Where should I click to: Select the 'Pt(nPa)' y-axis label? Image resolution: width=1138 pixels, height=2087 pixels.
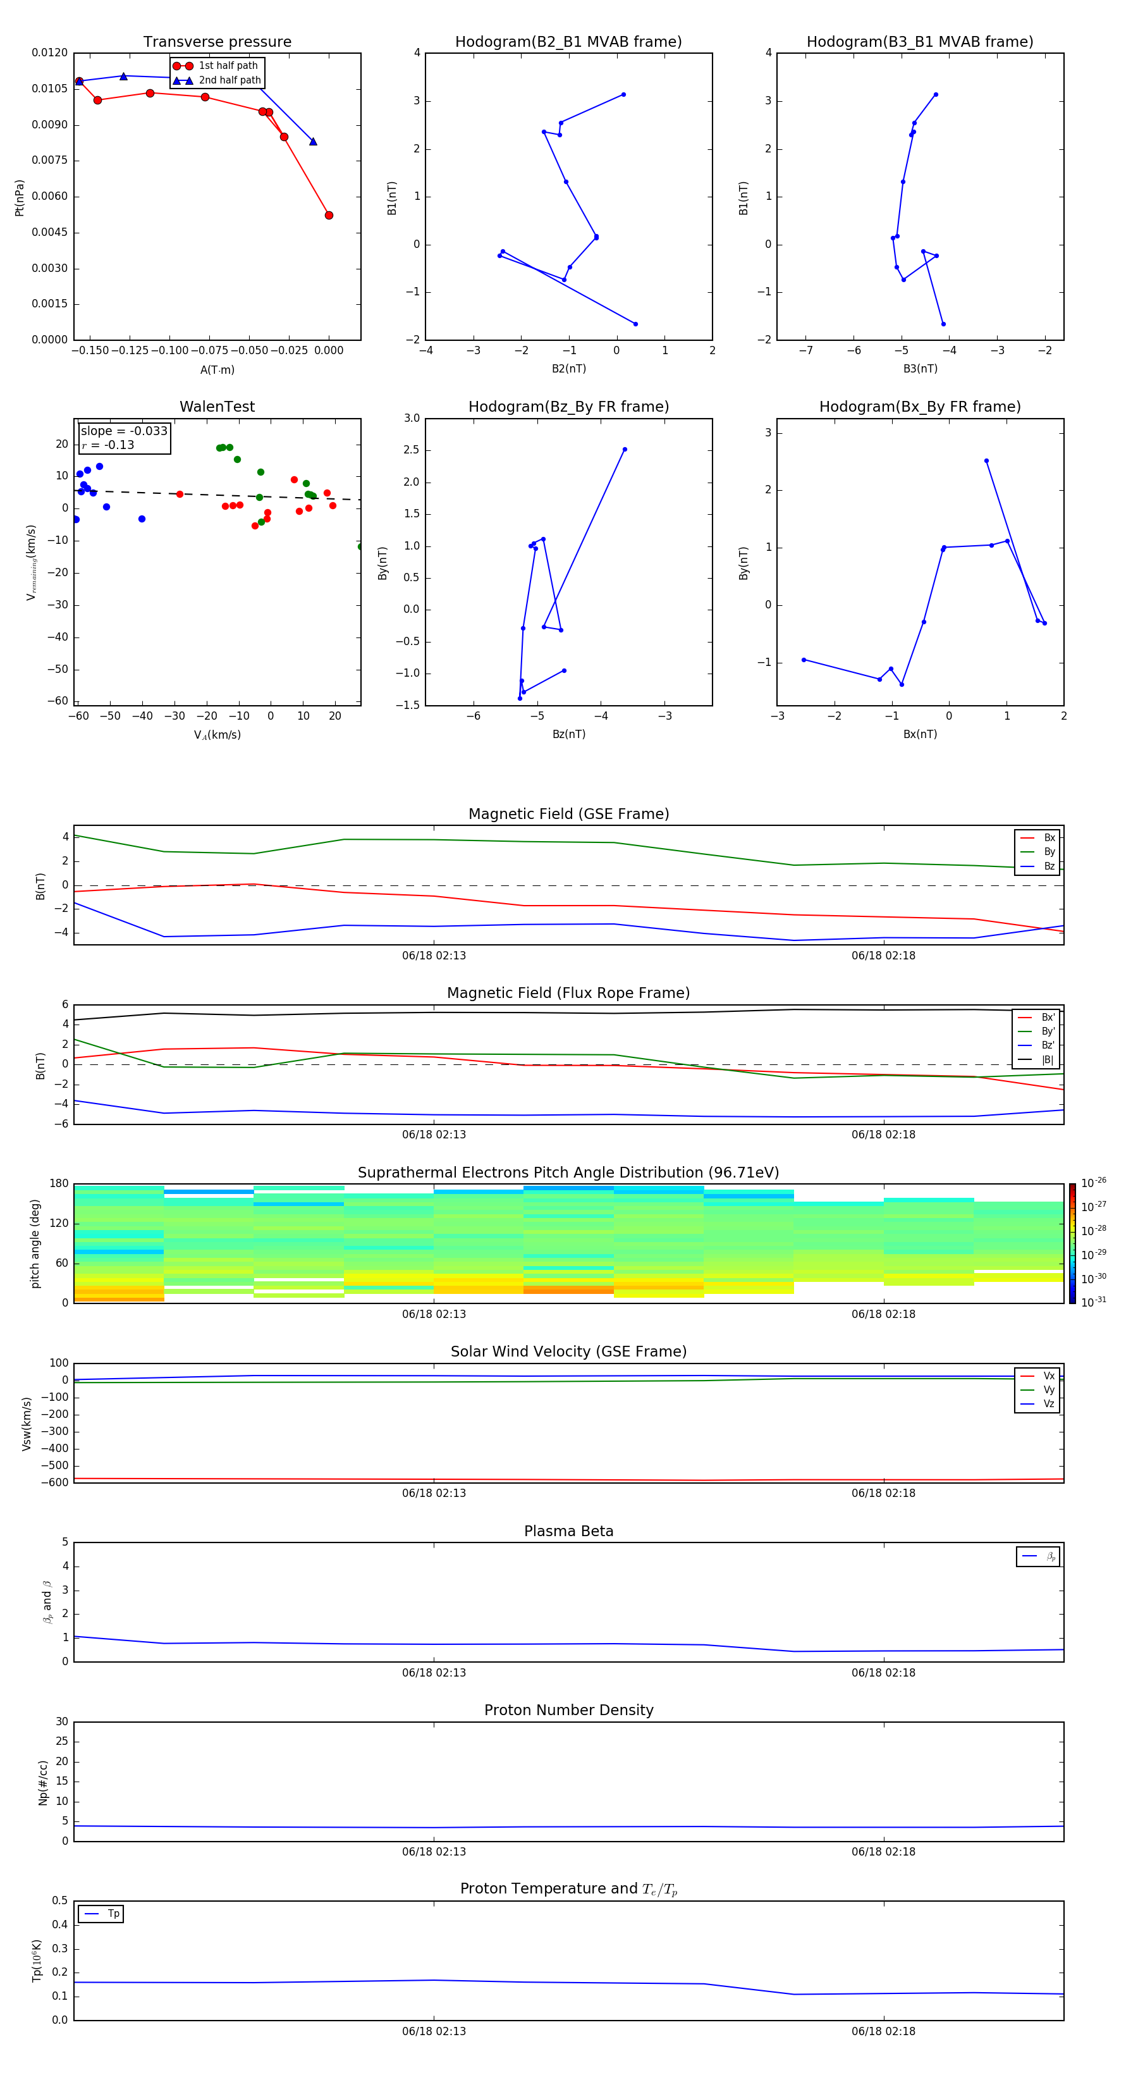(20, 198)
